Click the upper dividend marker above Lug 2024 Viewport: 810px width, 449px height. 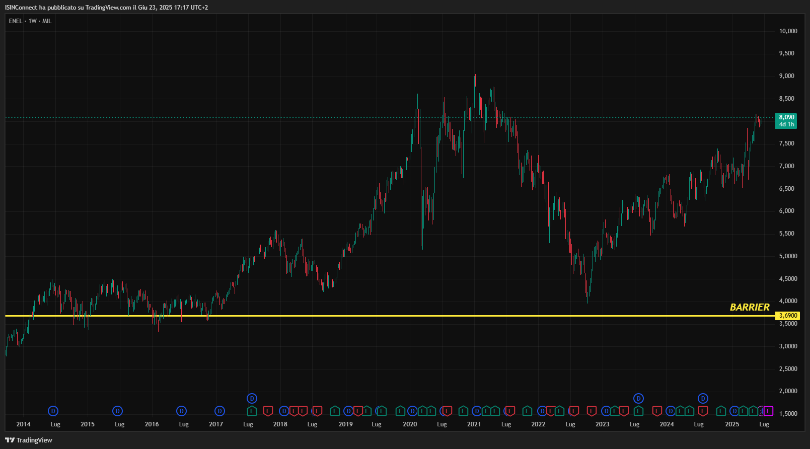click(x=703, y=399)
